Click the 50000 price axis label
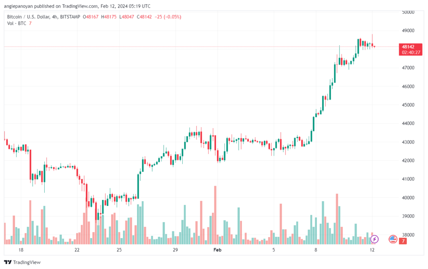428x269 pixels. (408, 12)
